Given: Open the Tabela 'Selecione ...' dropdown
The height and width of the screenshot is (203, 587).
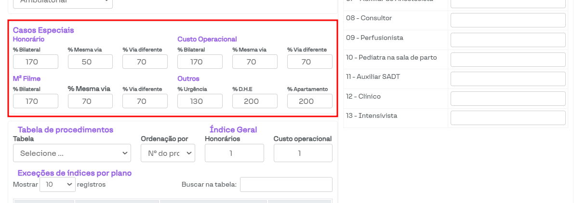Looking at the screenshot, I should pos(72,153).
